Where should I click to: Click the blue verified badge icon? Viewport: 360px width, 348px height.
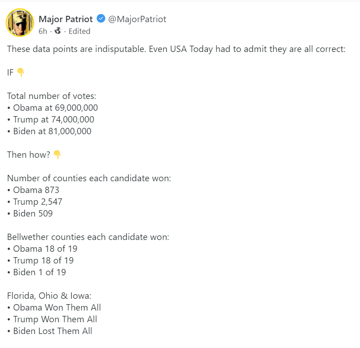[x=101, y=19]
